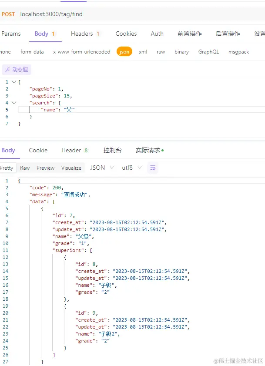This screenshot has width=265, height=366.
Task: Open the 控制台 console tab
Action: pyautogui.click(x=113, y=150)
